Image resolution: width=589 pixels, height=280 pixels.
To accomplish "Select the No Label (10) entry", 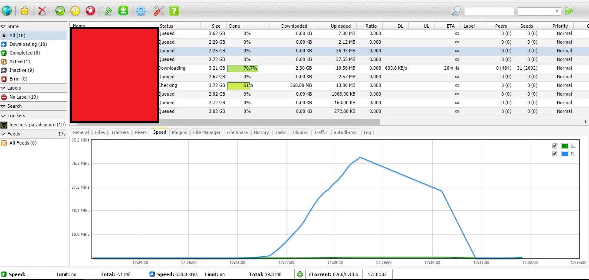I will 33,97.
